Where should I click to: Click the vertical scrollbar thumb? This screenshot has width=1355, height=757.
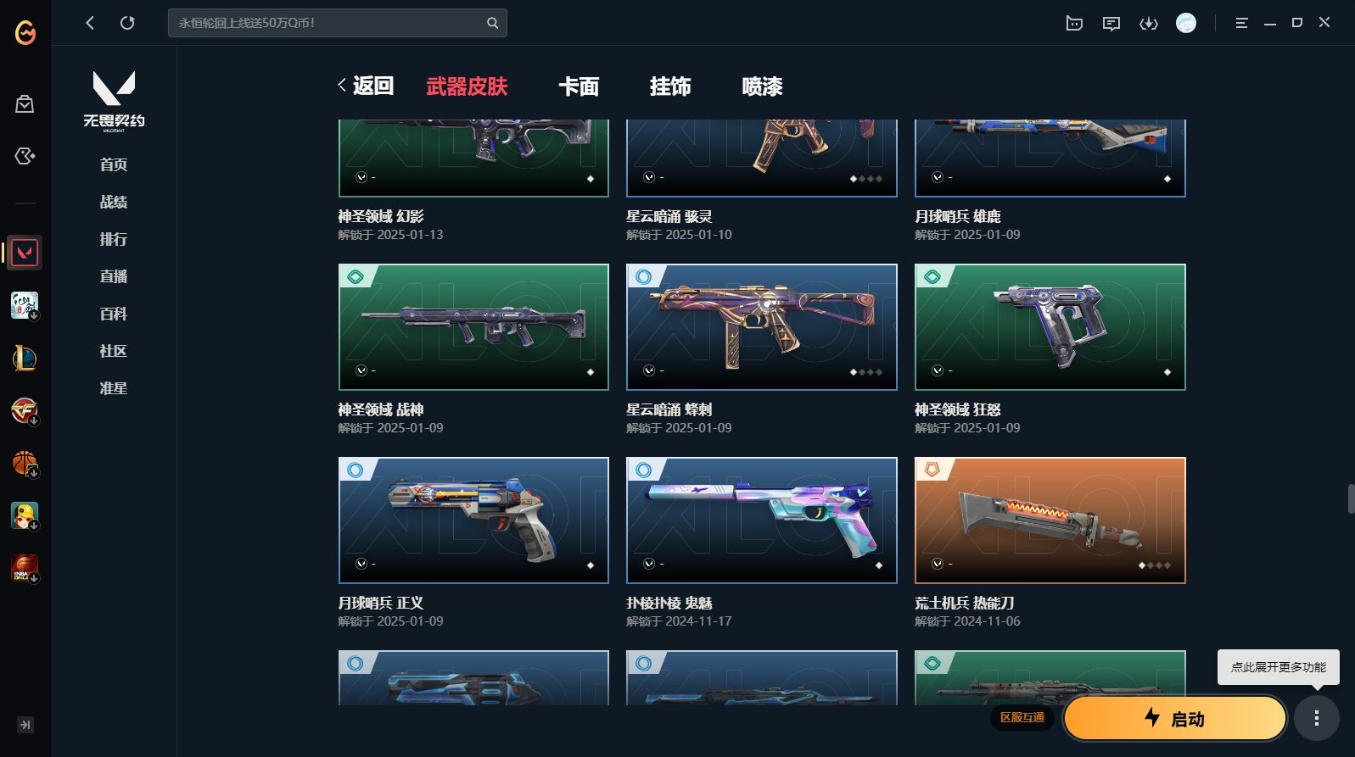[x=1350, y=498]
